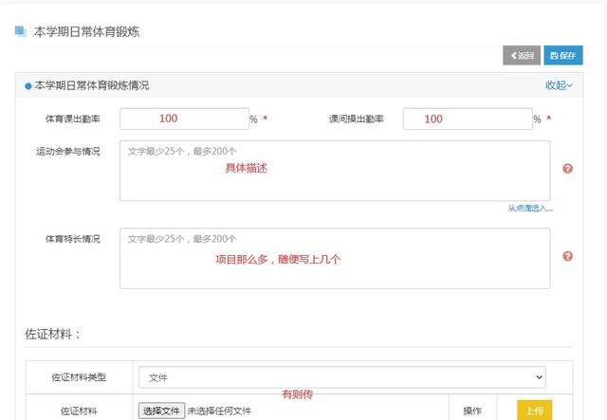The height and width of the screenshot is (420, 607).
Task: Click the help icon beside 体育特长情况
Action: (x=567, y=256)
